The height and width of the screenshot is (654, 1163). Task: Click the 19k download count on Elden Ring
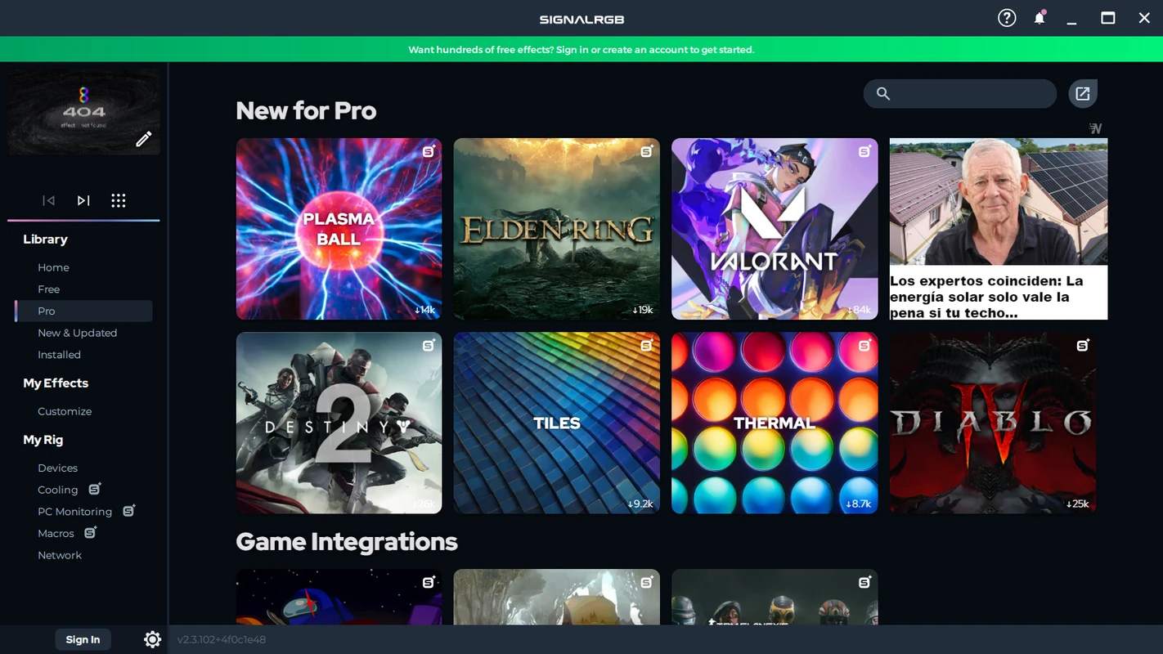[642, 310]
